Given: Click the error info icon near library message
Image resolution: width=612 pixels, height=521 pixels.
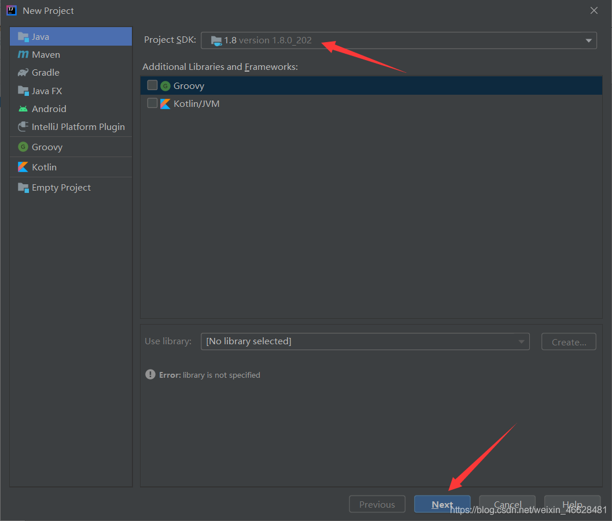Looking at the screenshot, I should pos(150,374).
